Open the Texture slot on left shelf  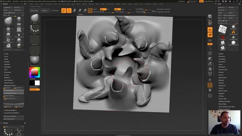tap(34, 51)
